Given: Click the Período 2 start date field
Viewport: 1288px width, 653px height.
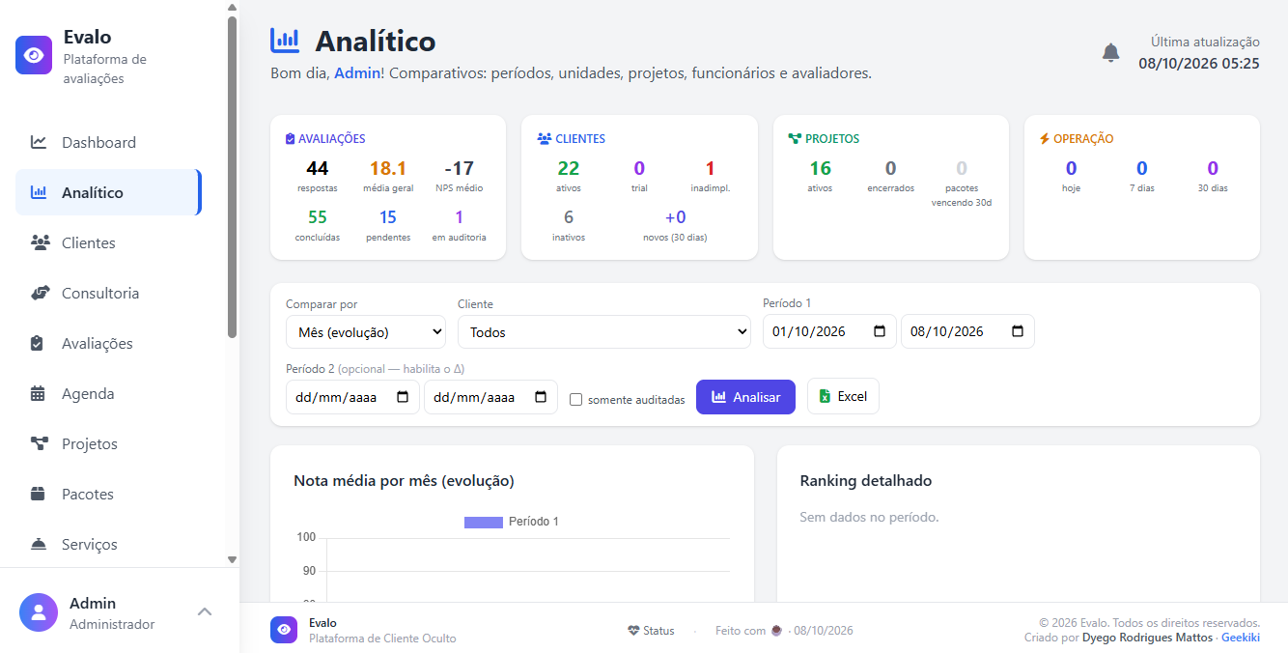Looking at the screenshot, I should point(352,397).
